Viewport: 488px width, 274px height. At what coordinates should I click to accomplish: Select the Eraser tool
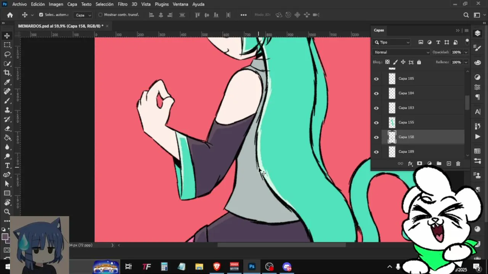[x=7, y=129]
